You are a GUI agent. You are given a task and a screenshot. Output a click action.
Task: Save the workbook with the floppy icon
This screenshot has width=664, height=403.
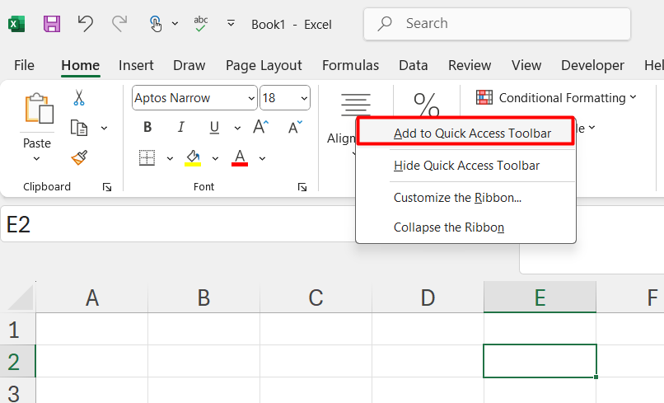52,24
